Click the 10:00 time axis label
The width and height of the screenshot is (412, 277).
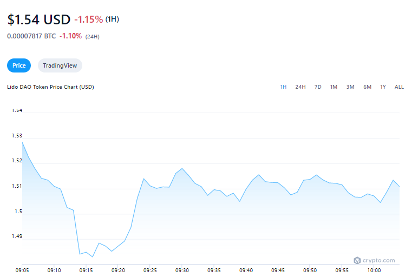(374, 270)
